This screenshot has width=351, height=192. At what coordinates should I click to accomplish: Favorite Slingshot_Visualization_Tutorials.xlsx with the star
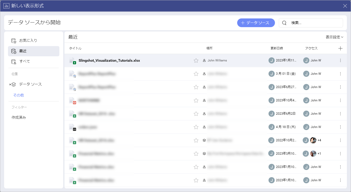[196, 60]
